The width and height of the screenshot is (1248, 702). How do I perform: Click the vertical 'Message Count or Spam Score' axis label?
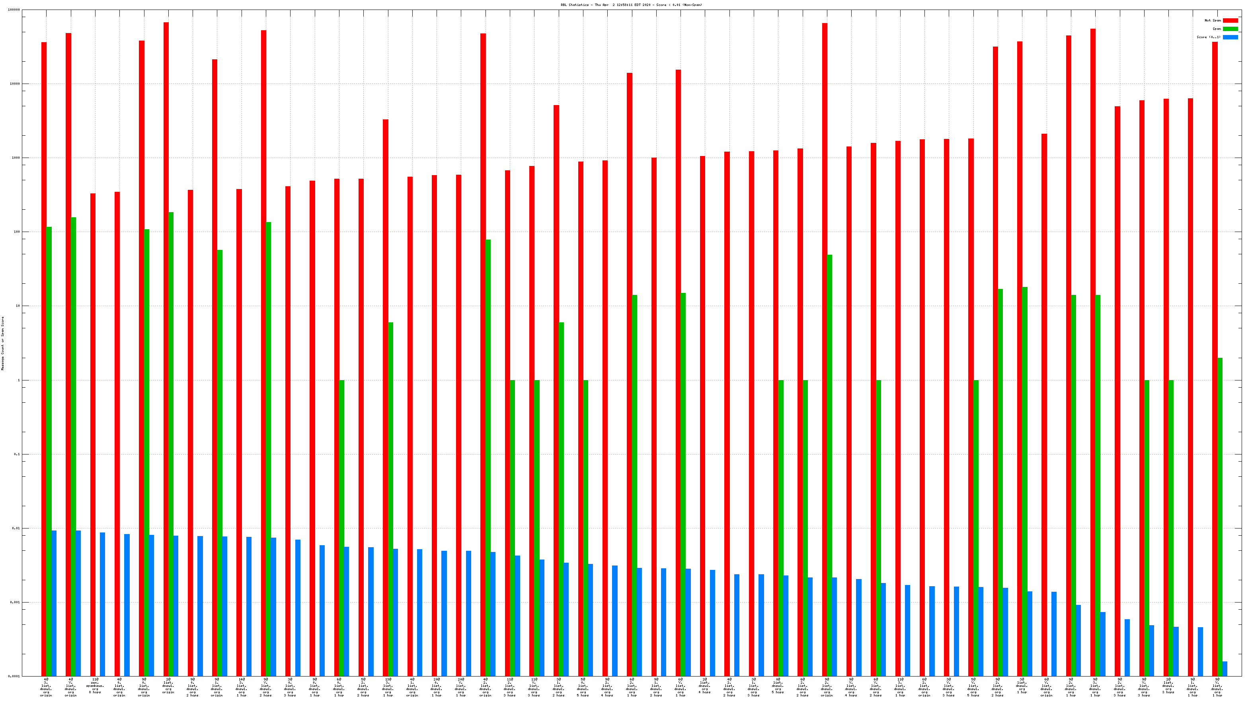[x=2, y=343]
